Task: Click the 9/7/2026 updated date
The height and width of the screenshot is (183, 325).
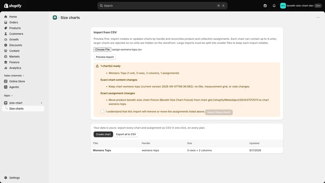Action: click(x=255, y=150)
